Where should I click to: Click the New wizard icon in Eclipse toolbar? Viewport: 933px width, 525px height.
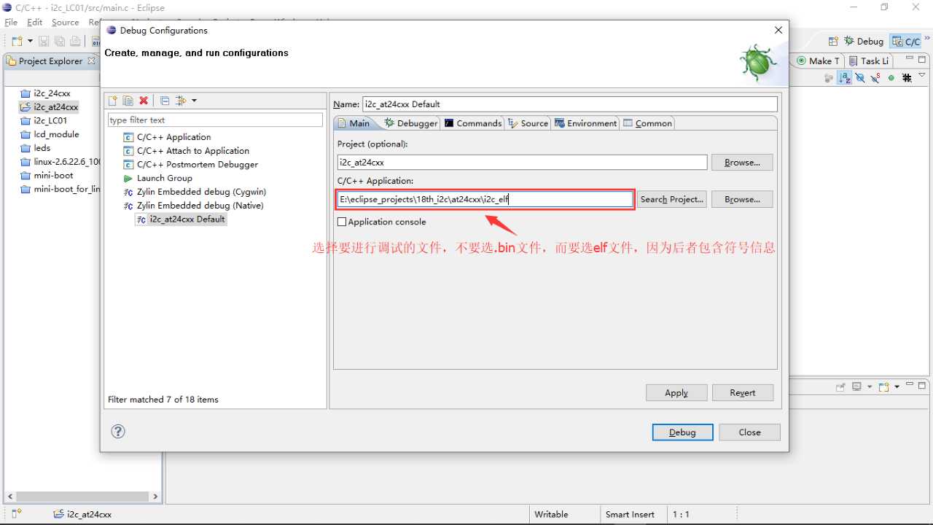click(17, 42)
